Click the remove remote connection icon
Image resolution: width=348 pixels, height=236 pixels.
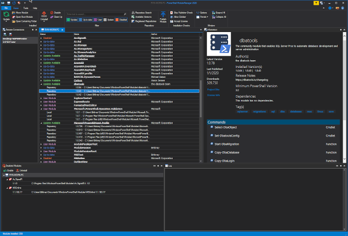click(10, 34)
